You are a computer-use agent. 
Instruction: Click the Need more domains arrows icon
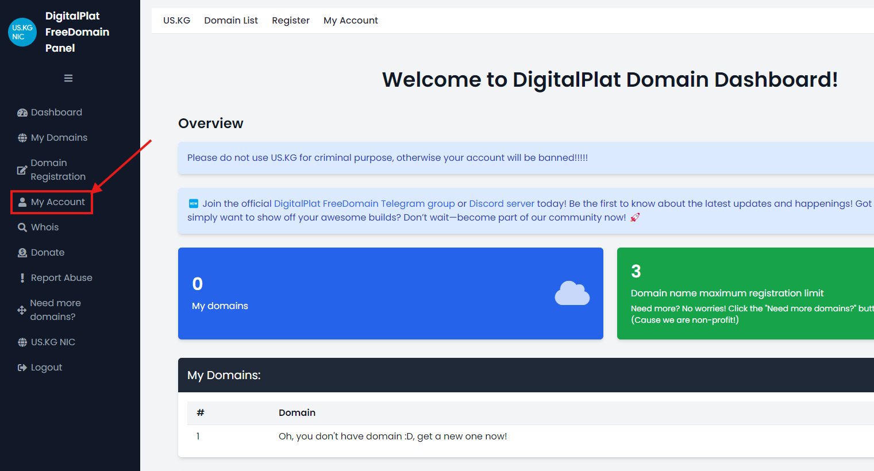[x=22, y=310]
